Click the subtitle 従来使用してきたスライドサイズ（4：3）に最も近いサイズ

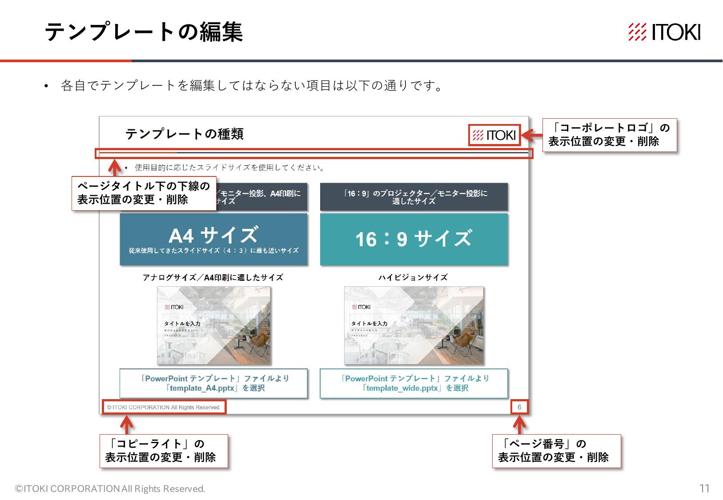pos(213,251)
